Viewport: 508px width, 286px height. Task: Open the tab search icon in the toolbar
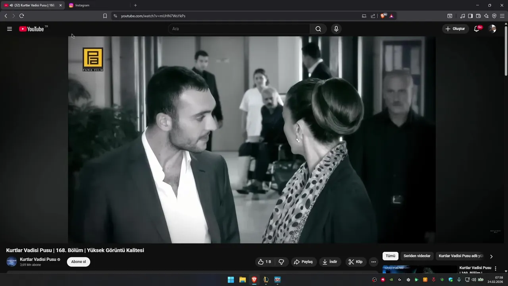click(450, 16)
